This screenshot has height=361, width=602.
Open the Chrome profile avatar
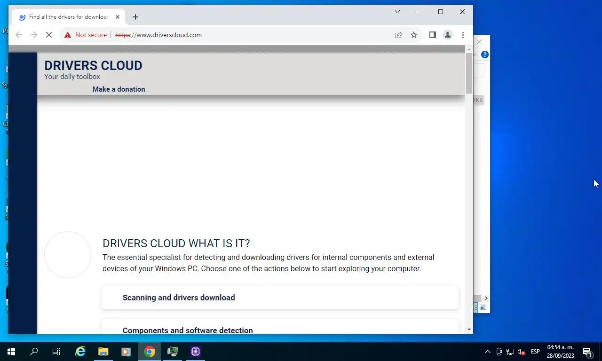[448, 35]
